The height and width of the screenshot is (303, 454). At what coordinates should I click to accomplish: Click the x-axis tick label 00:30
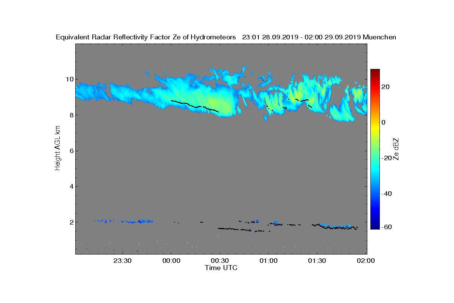pos(220,261)
